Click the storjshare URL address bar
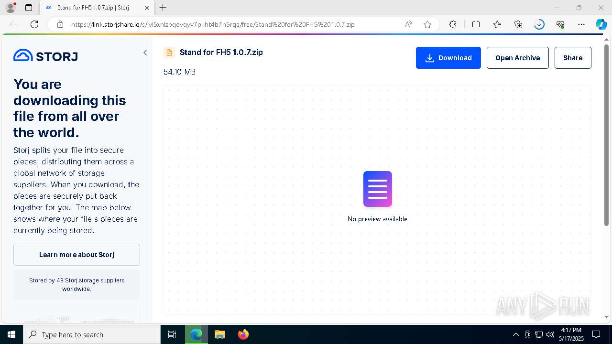 click(x=213, y=24)
